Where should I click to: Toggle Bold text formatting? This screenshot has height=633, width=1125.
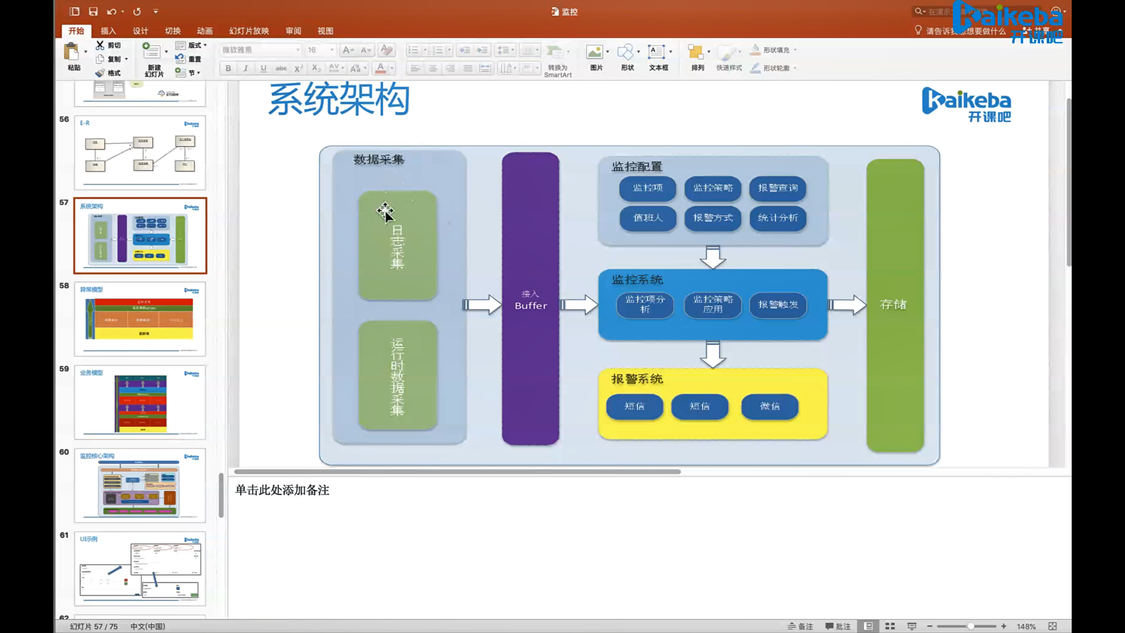click(x=228, y=68)
